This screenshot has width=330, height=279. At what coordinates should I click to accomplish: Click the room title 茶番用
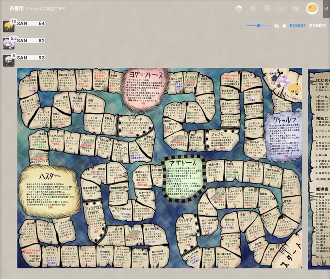[16, 9]
